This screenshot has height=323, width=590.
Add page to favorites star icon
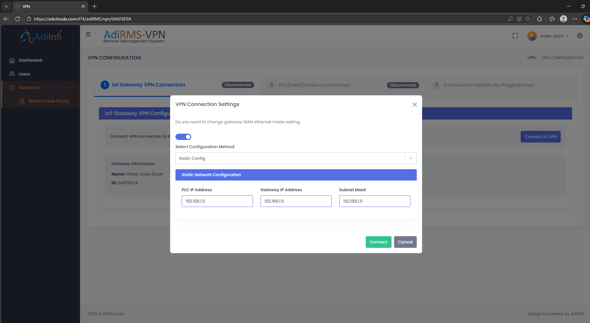pyautogui.click(x=528, y=19)
